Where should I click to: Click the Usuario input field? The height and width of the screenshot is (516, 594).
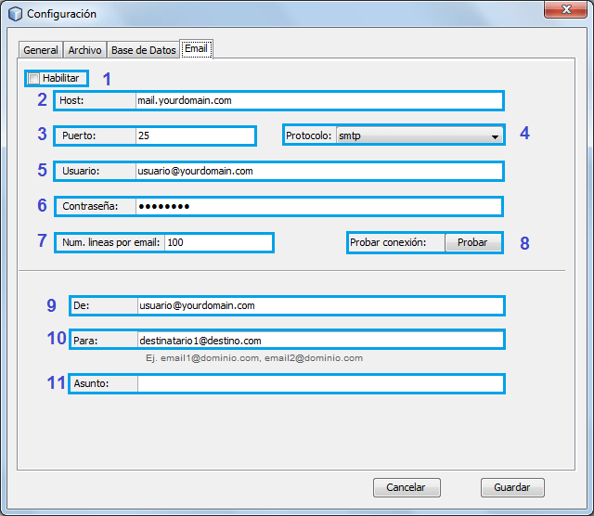coord(318,171)
